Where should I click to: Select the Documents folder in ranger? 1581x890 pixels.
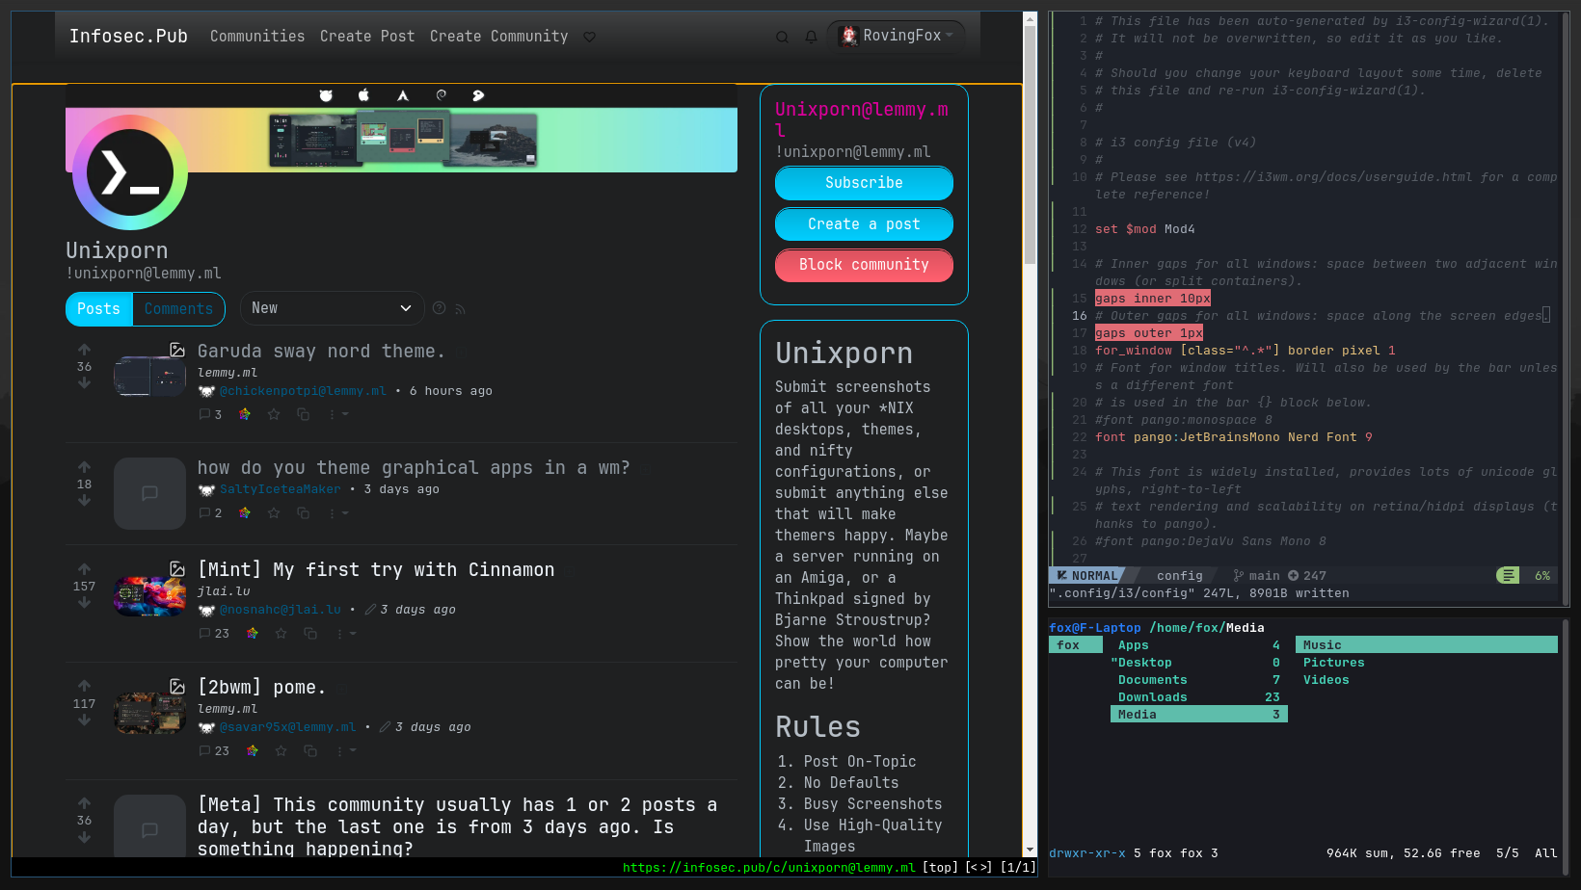(x=1199, y=680)
